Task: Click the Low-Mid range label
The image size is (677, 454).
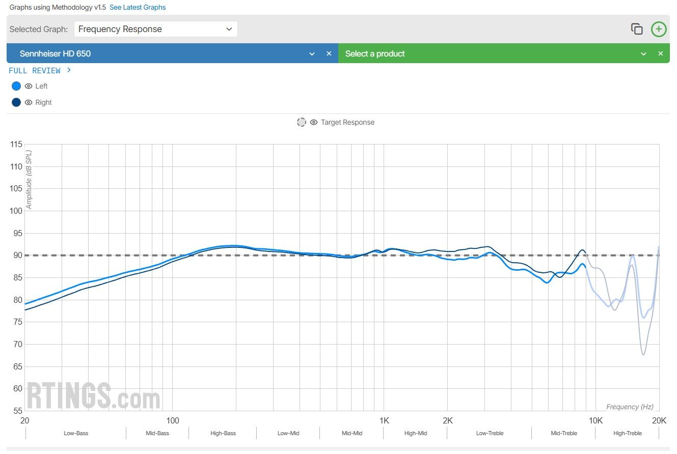Action: pyautogui.click(x=288, y=433)
